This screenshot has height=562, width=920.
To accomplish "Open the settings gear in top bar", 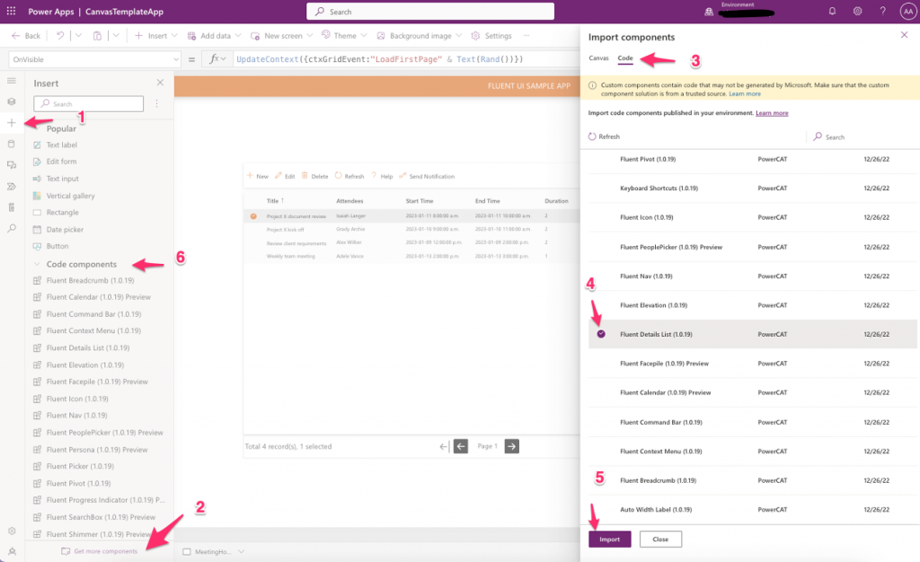I will [858, 12].
